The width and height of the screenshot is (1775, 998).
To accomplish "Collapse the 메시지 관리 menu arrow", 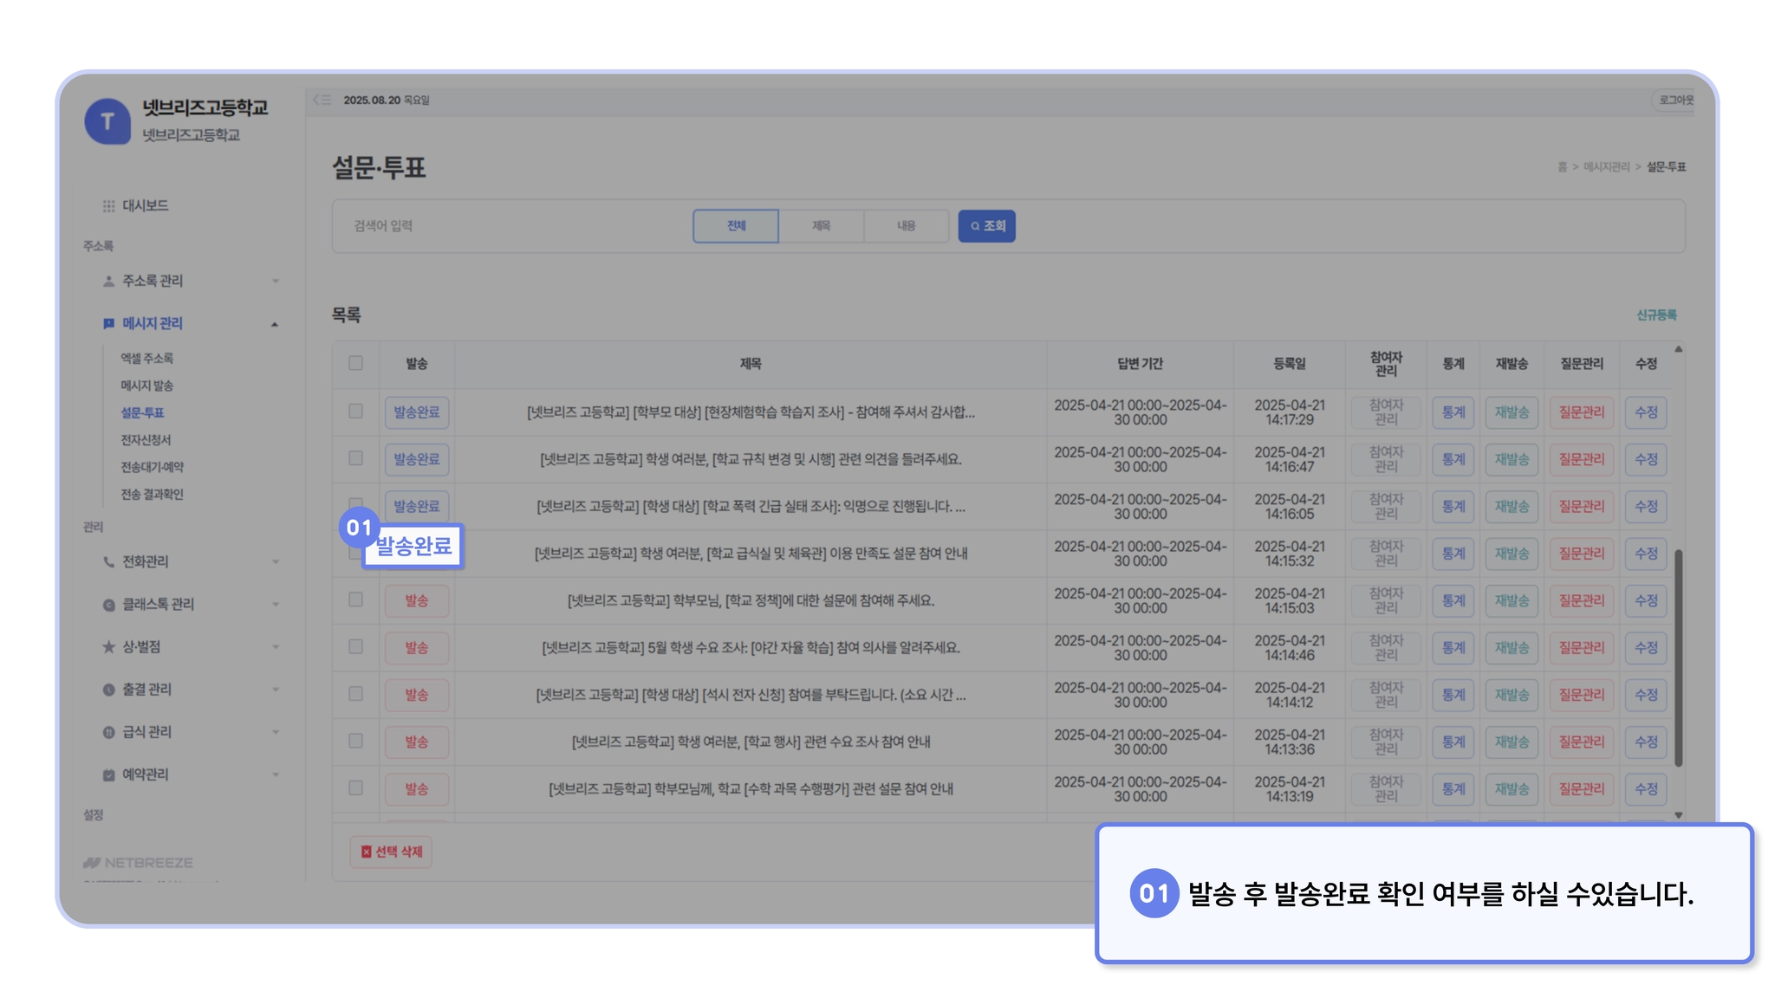I will (275, 324).
